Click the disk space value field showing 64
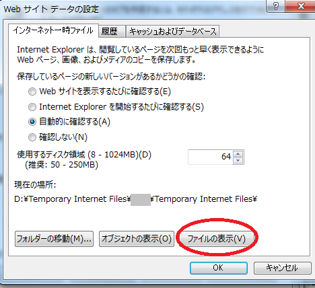This screenshot has height=288, width=315. (x=211, y=157)
